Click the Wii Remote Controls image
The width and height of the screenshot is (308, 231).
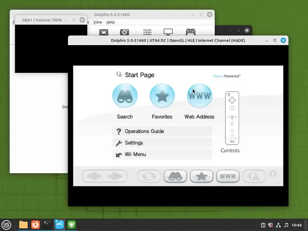pos(232,118)
